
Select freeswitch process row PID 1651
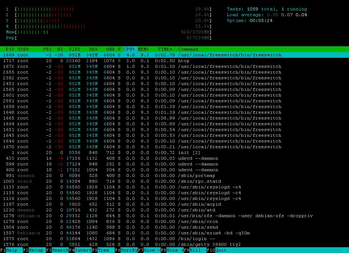174,130
